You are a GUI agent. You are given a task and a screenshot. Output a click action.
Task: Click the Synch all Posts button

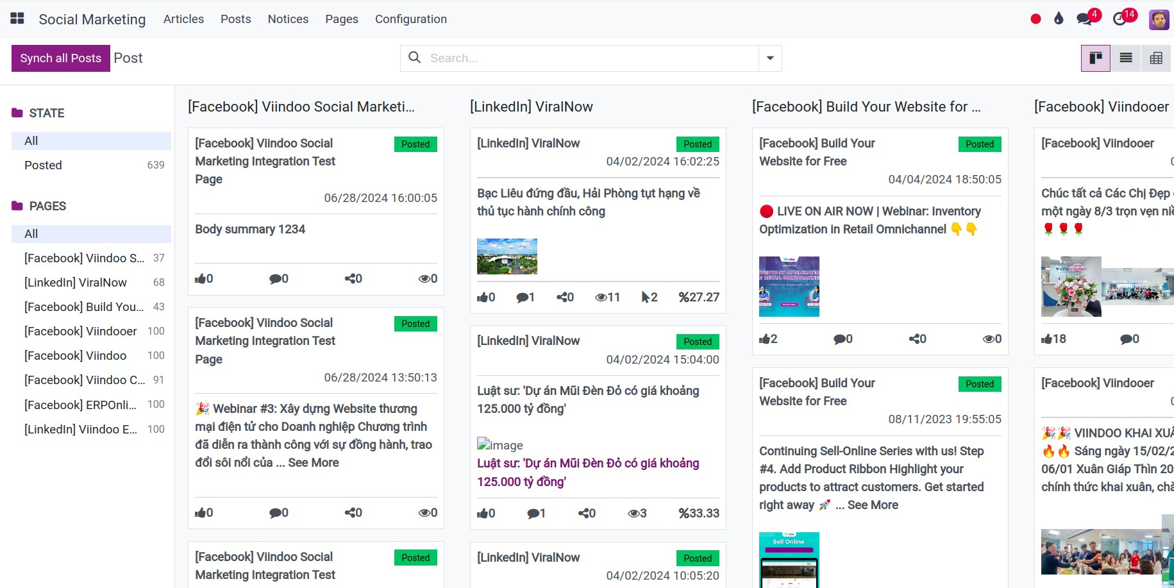point(61,58)
